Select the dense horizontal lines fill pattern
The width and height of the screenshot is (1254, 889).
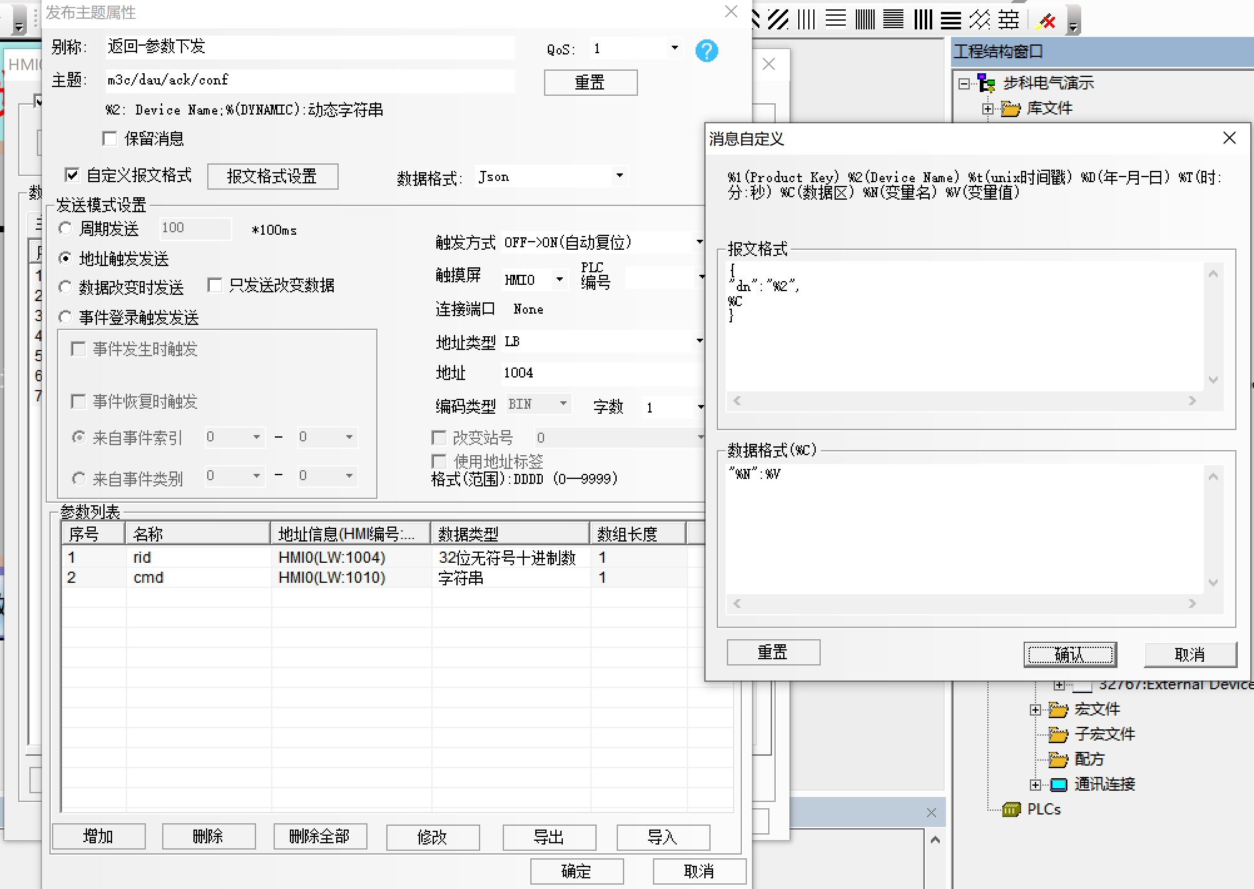[x=893, y=19]
